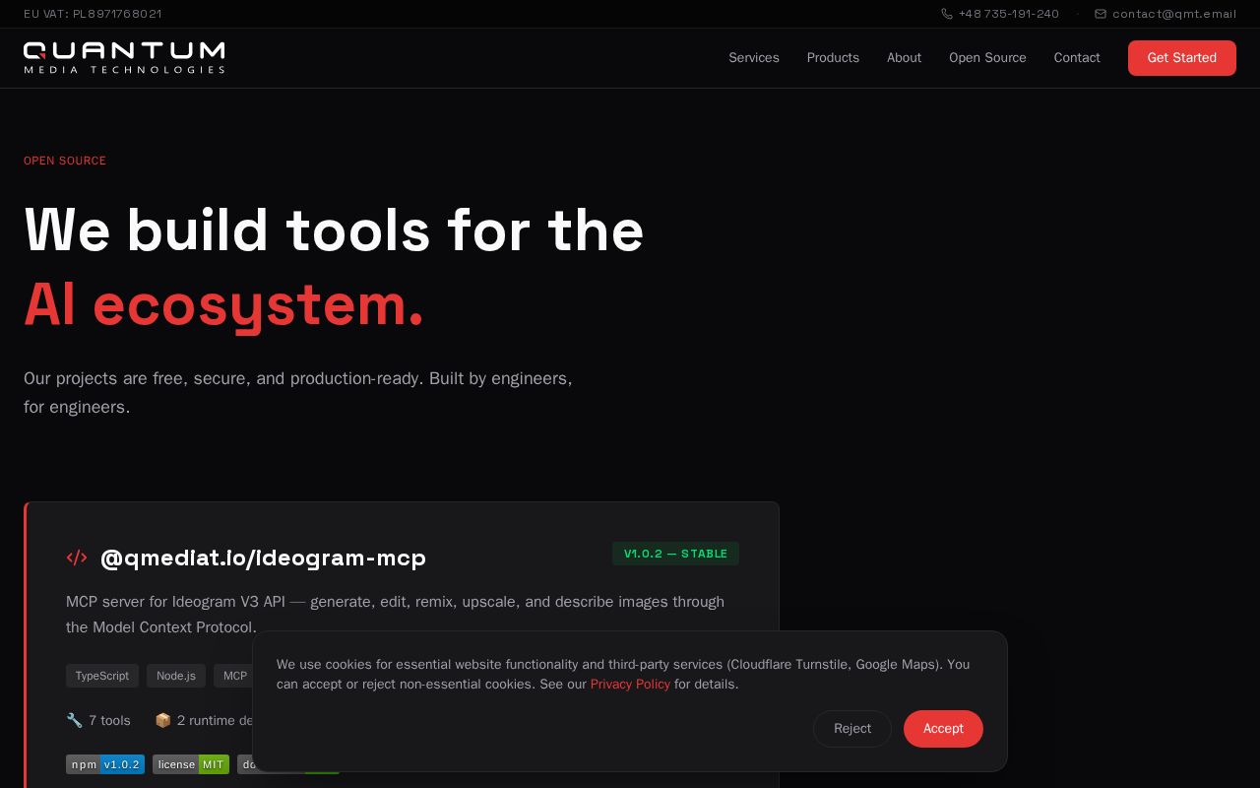The width and height of the screenshot is (1260, 788).
Task: Click the envelope icon beside the email address
Action: click(x=1101, y=14)
